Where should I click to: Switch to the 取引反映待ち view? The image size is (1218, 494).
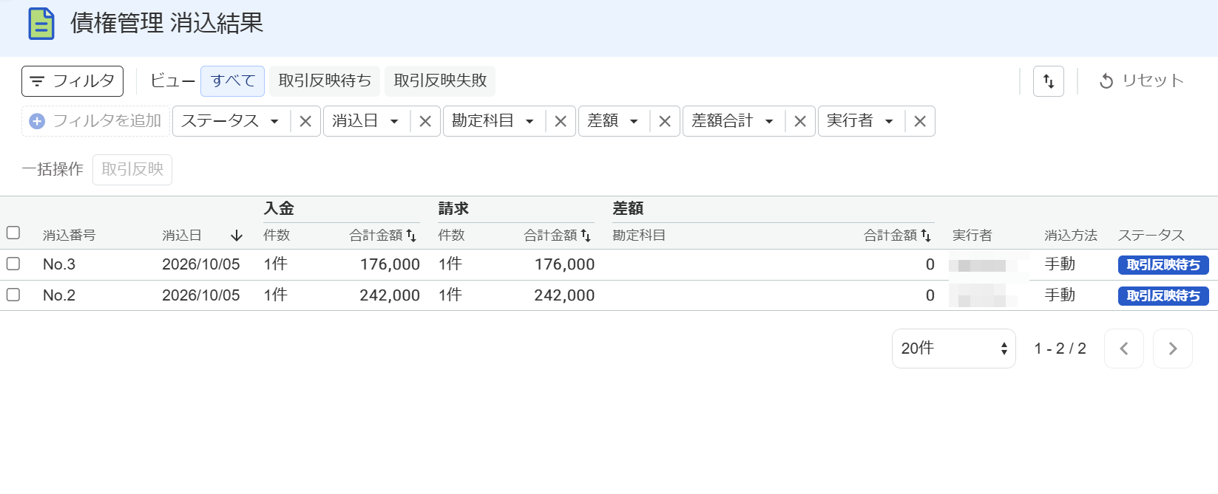pyautogui.click(x=325, y=81)
